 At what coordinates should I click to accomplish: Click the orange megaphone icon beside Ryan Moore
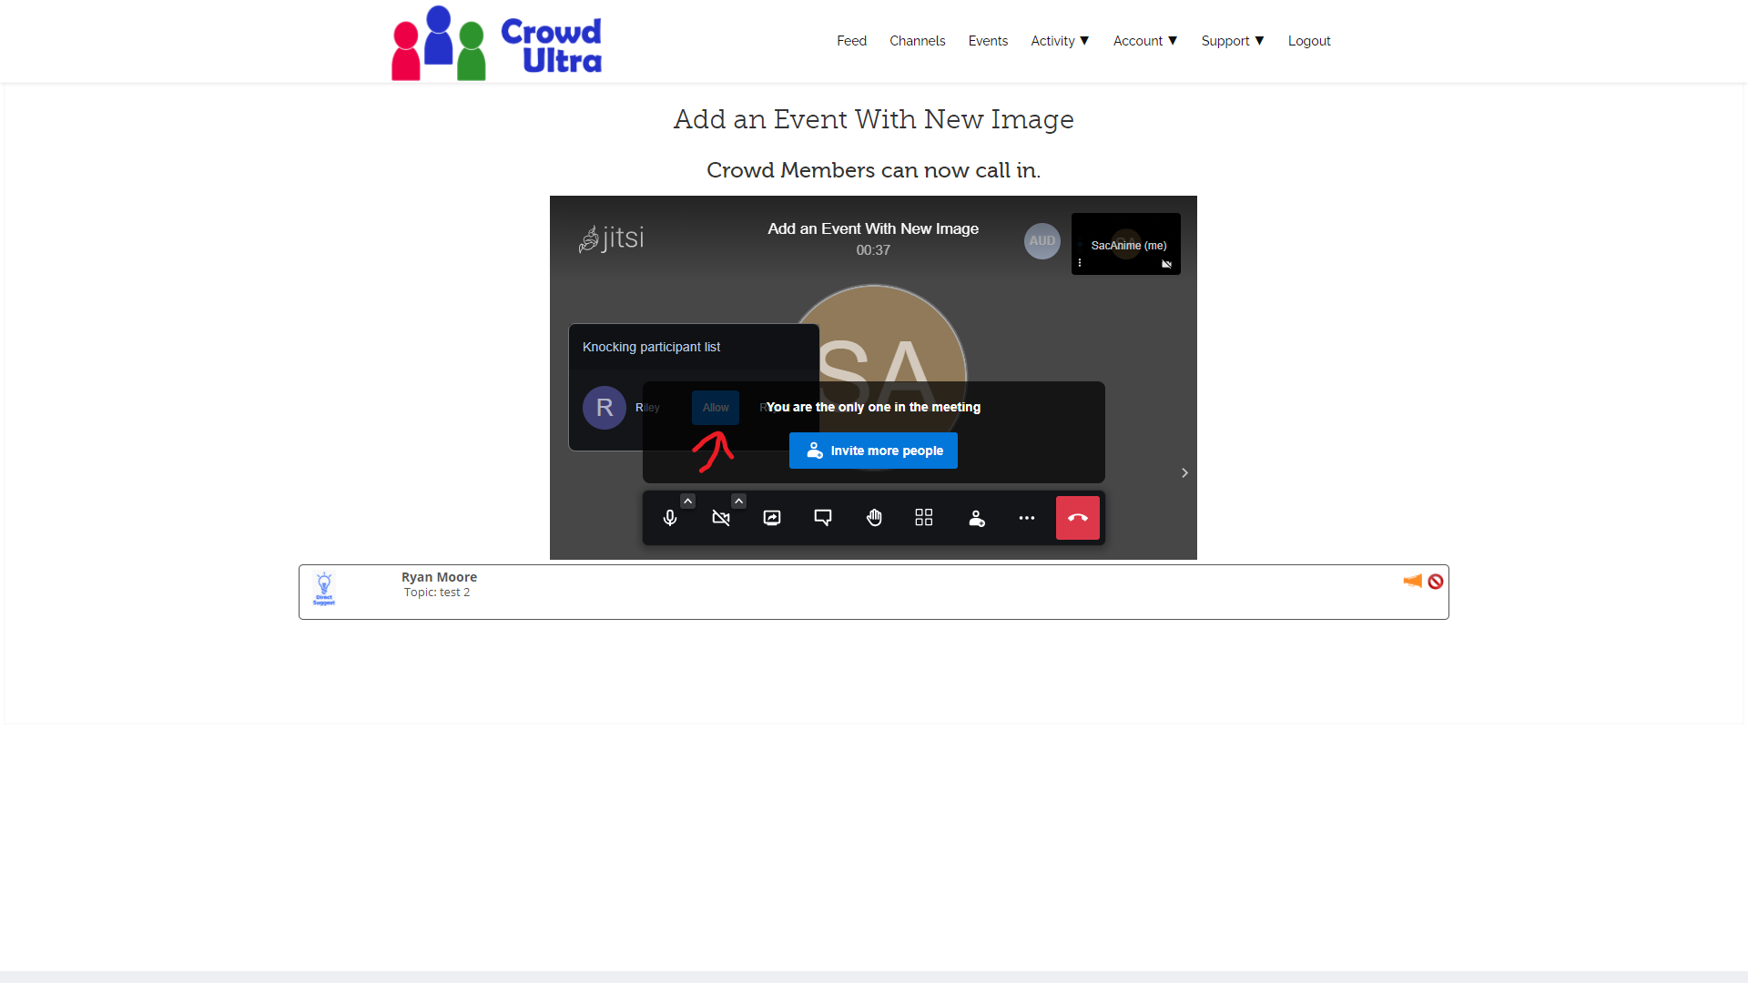(1412, 581)
